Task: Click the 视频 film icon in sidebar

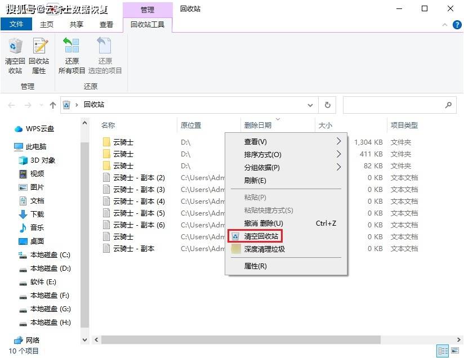Action: tap(23, 174)
